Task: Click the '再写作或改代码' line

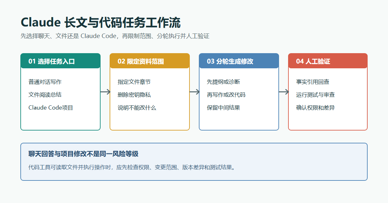Action: point(226,95)
